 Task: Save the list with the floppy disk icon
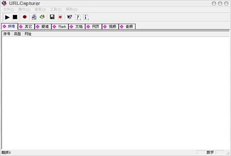tap(52, 17)
